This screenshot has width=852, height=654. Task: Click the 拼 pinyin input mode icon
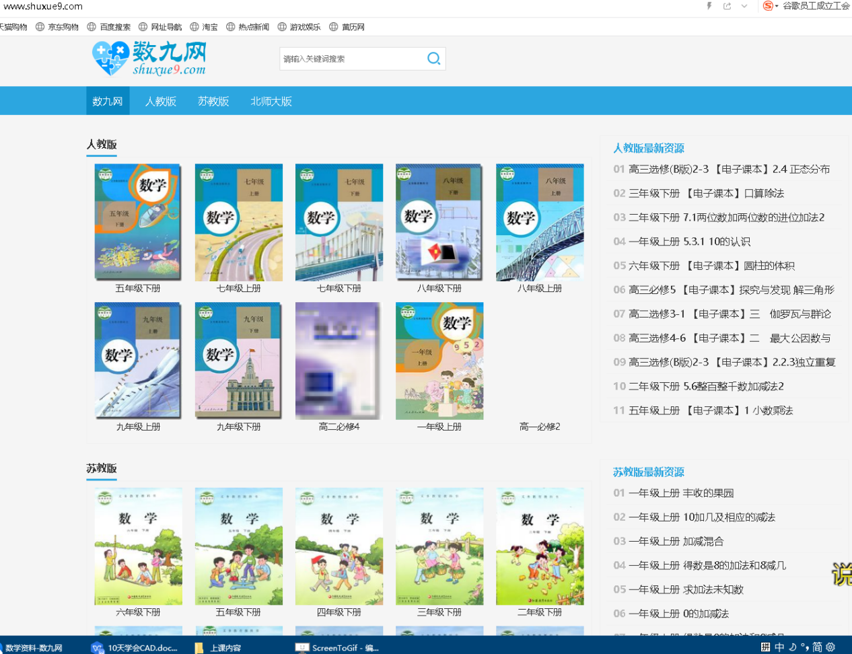coord(765,647)
